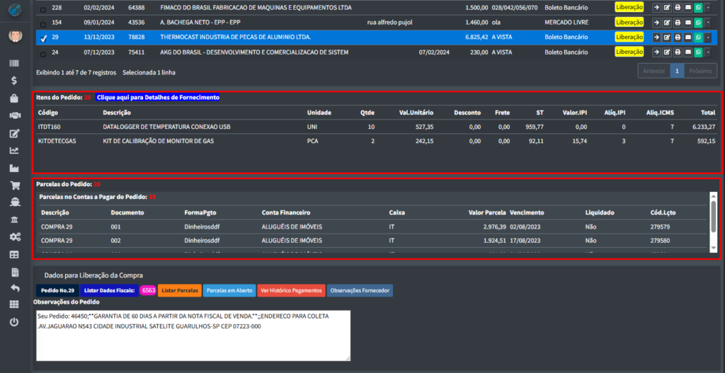Print order 228 using the printer icon
Screen dimensions: 725x373
click(x=678, y=7)
